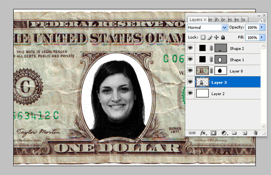Click Shape 1 oval vector mask thumbnail

221,59
